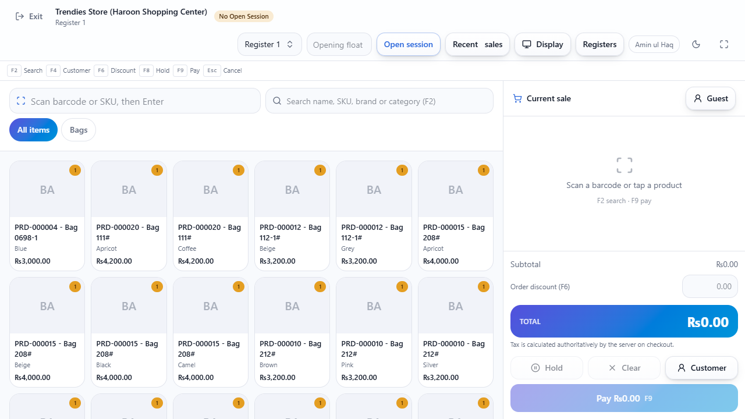745x419 pixels.
Task: Click the Pay Rs0.00 checkout button
Action: click(624, 399)
